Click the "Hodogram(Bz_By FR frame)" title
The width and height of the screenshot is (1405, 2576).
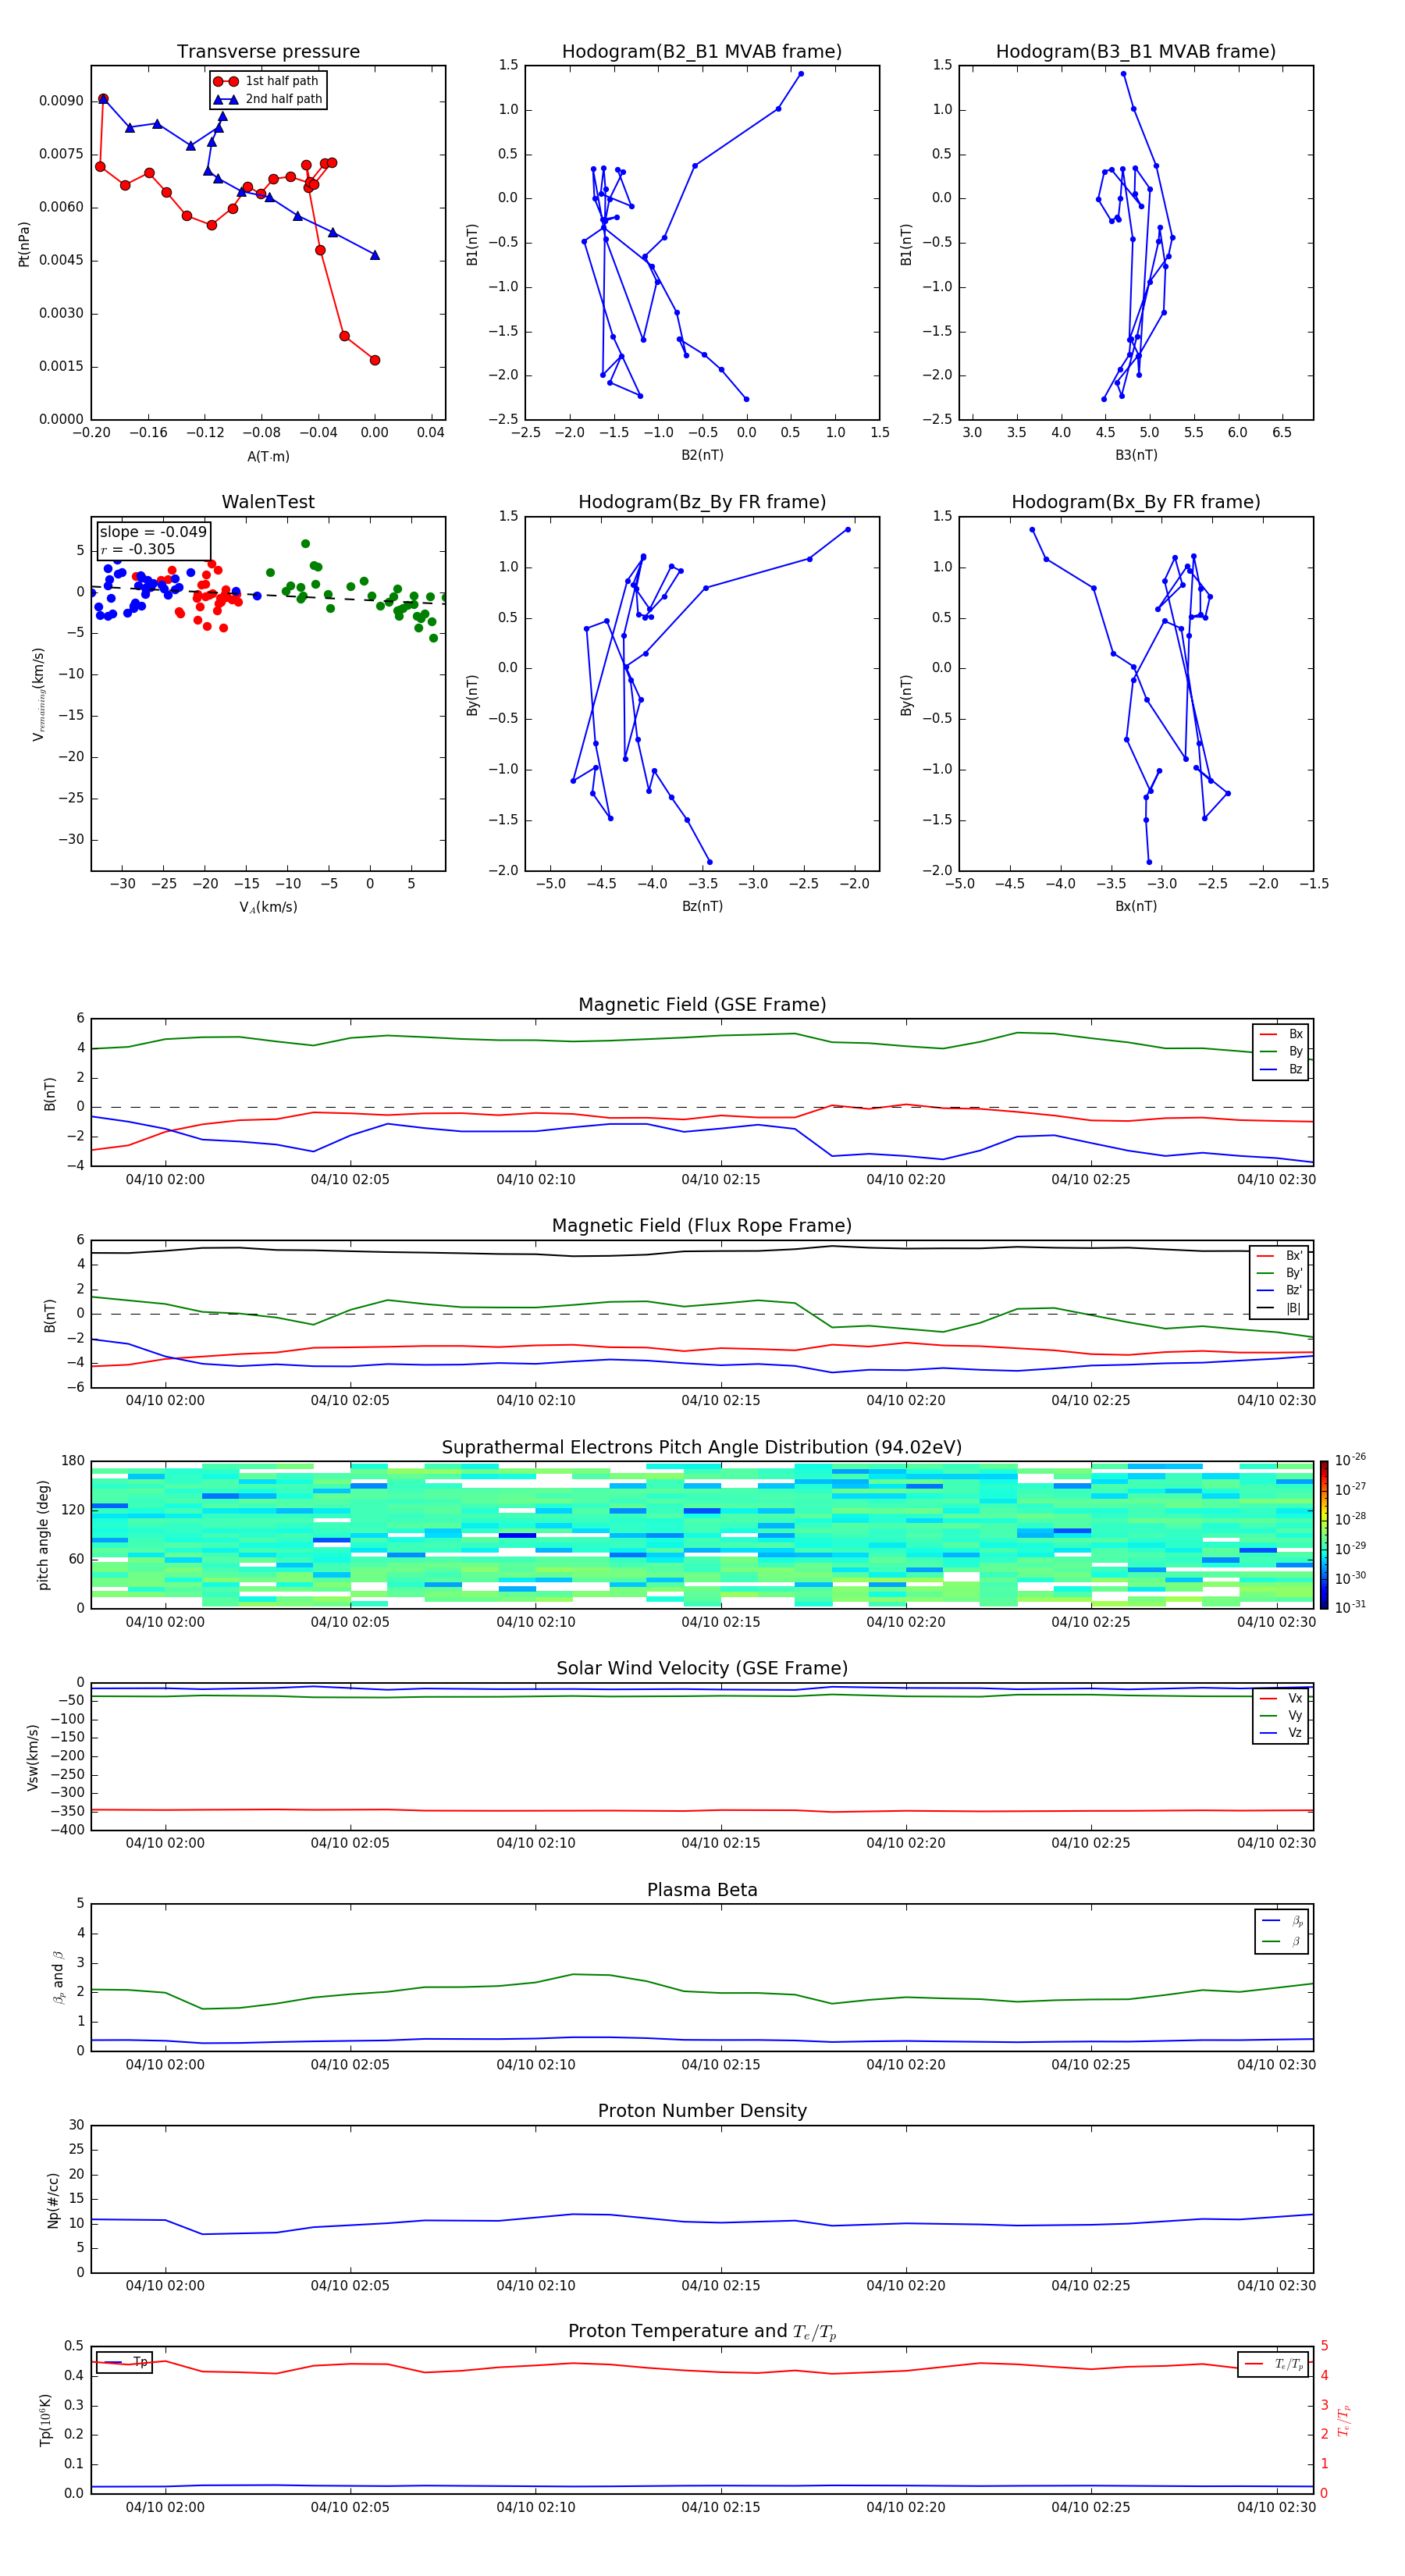702,502
